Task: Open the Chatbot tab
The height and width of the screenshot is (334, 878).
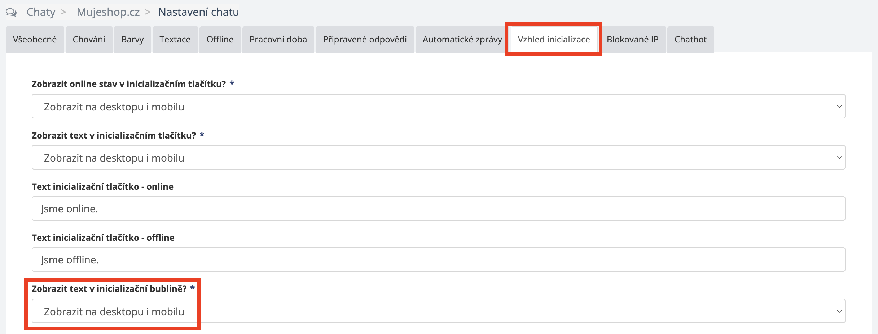Action: click(x=690, y=40)
